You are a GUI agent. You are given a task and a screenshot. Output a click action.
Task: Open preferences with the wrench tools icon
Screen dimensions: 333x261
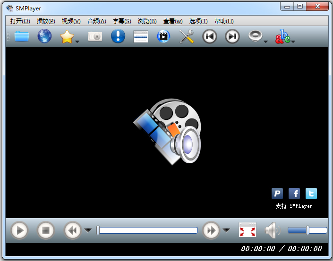[187, 36]
